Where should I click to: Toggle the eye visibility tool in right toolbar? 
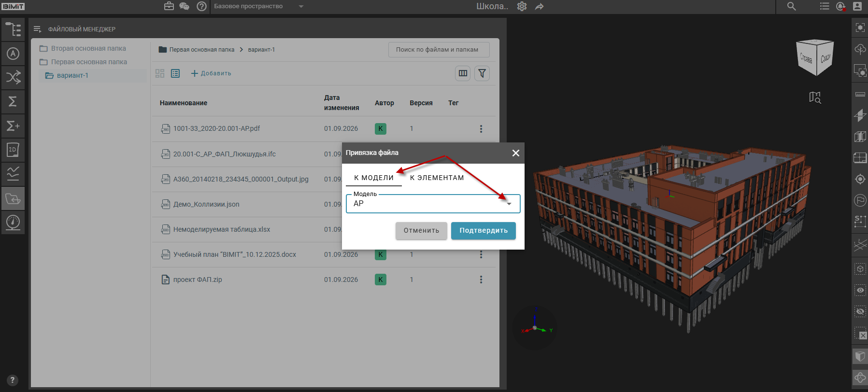point(860,290)
